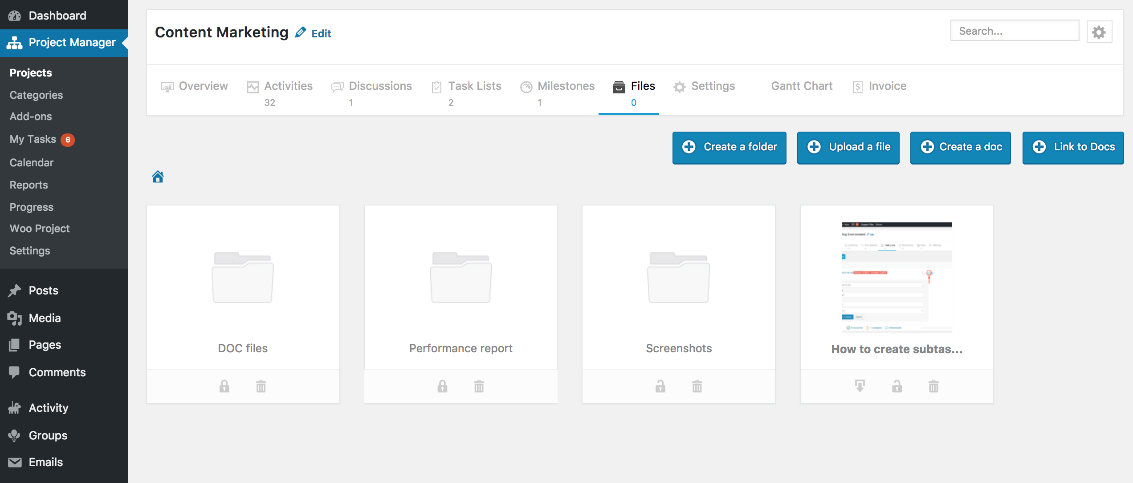Click the Upload a file icon
Image resolution: width=1133 pixels, height=483 pixels.
pos(814,147)
